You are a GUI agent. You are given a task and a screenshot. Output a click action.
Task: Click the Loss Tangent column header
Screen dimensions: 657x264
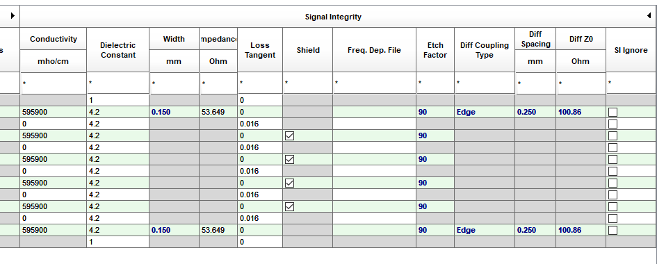[260, 50]
